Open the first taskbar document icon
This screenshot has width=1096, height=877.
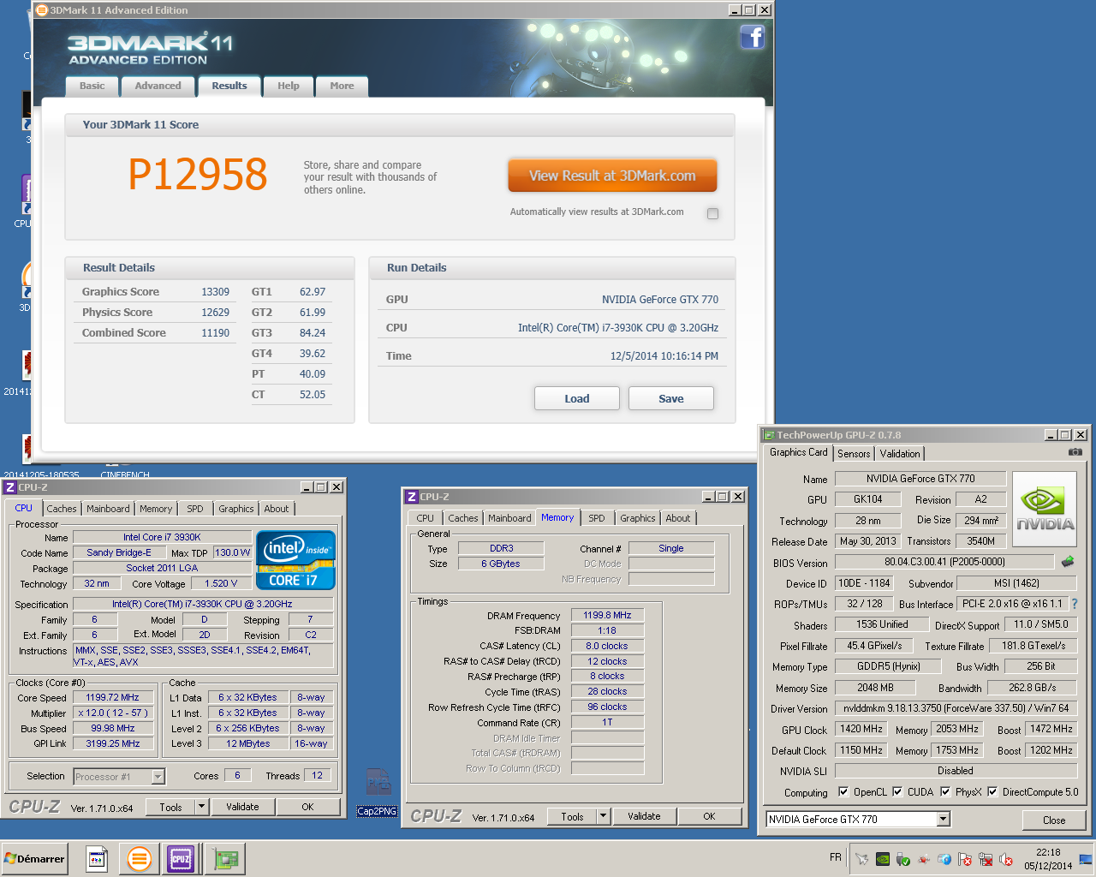[97, 858]
